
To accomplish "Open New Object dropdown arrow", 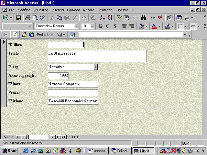I will click(x=192, y=18).
